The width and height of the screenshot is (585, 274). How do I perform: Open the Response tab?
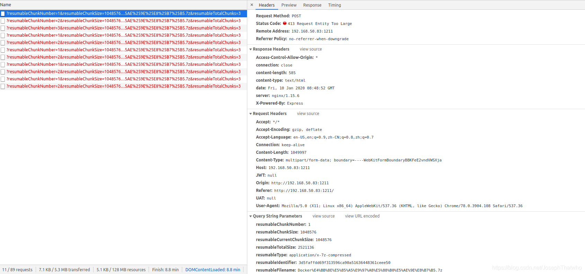coord(312,5)
